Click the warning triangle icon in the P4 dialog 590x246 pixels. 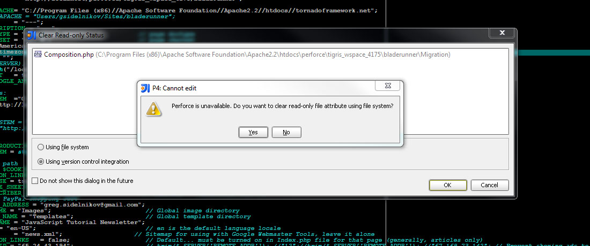click(153, 108)
